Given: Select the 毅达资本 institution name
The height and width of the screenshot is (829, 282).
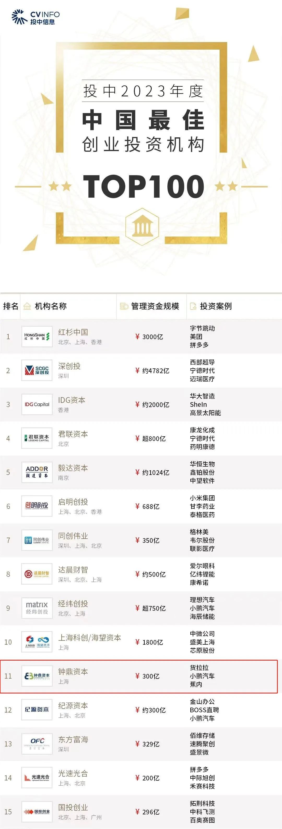Looking at the screenshot, I should 73,468.
